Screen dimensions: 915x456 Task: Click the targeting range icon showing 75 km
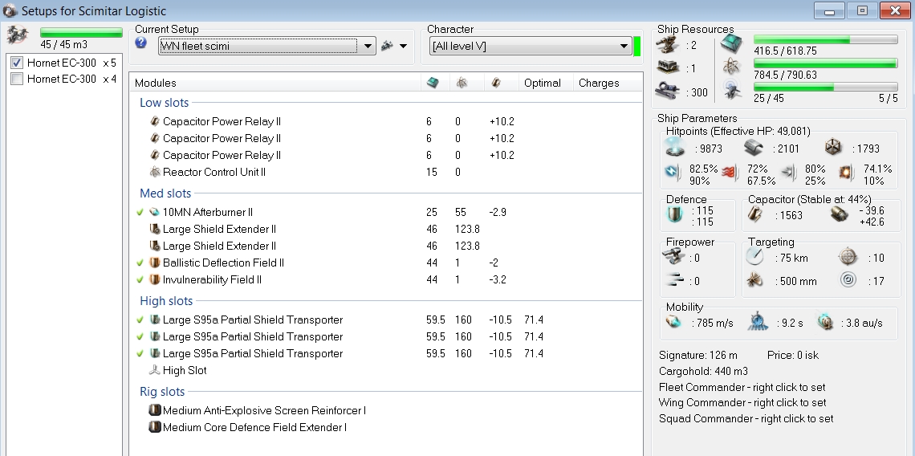click(754, 257)
